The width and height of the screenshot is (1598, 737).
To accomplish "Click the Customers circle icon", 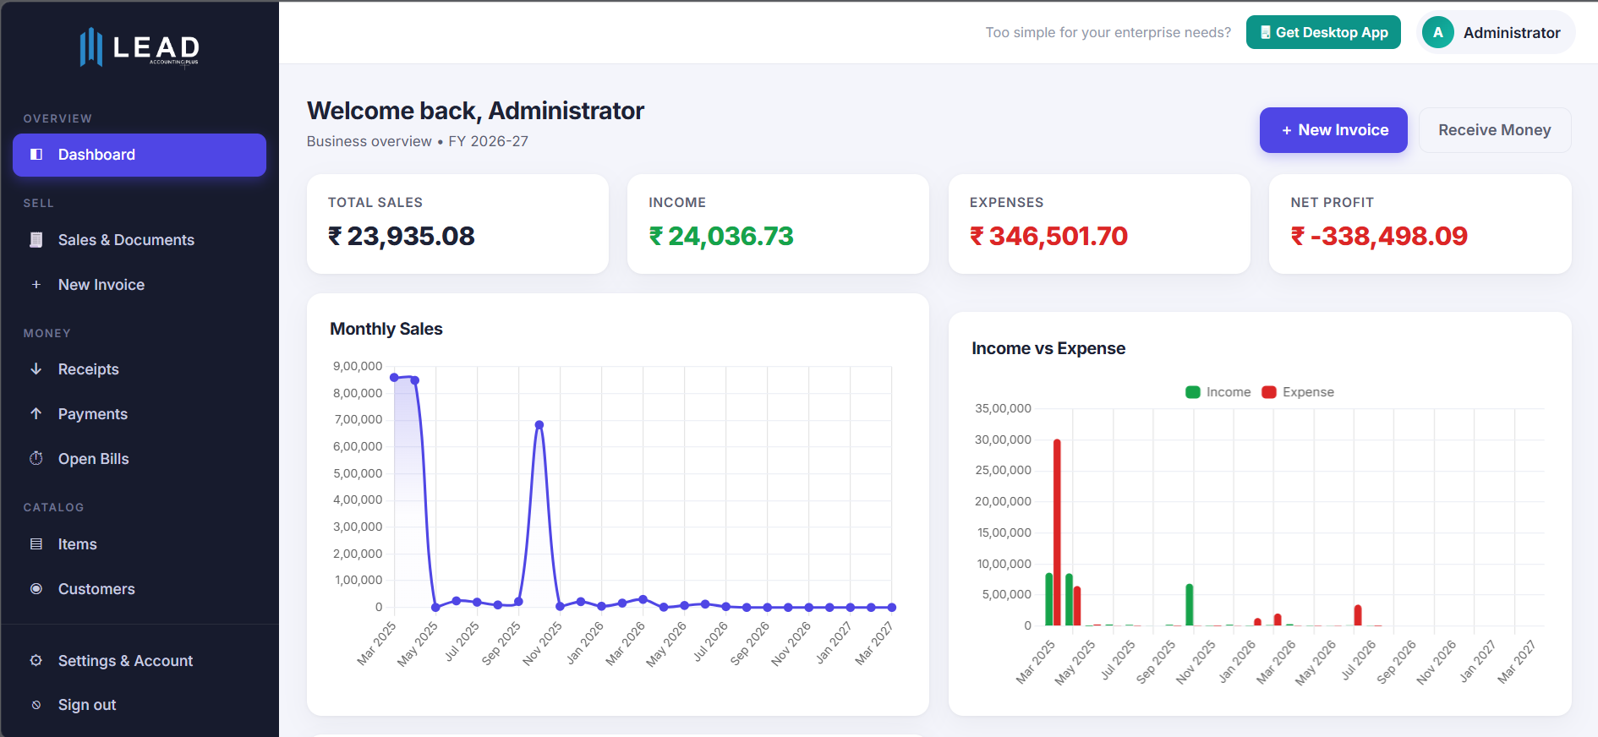I will tap(36, 589).
